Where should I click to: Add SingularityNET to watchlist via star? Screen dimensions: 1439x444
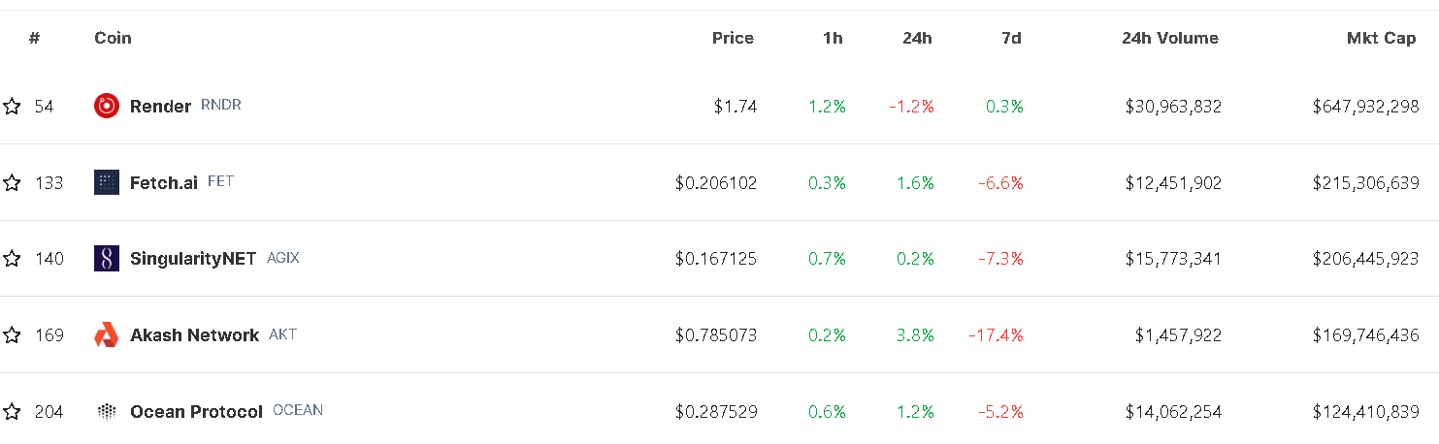point(12,259)
